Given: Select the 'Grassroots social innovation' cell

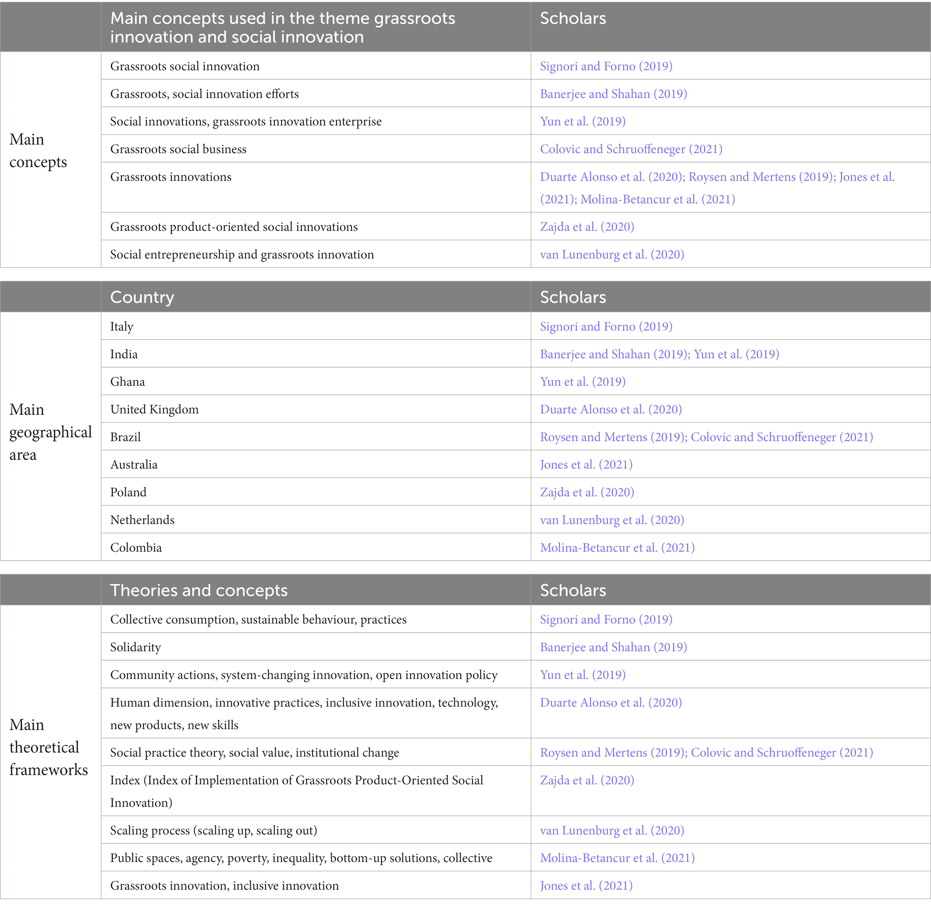Looking at the screenshot, I should [x=316, y=66].
